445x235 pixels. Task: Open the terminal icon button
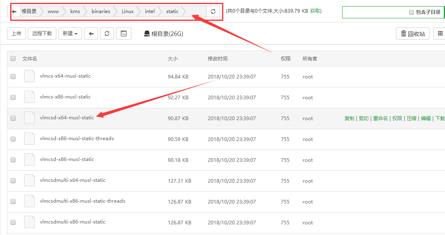pyautogui.click(x=124, y=34)
